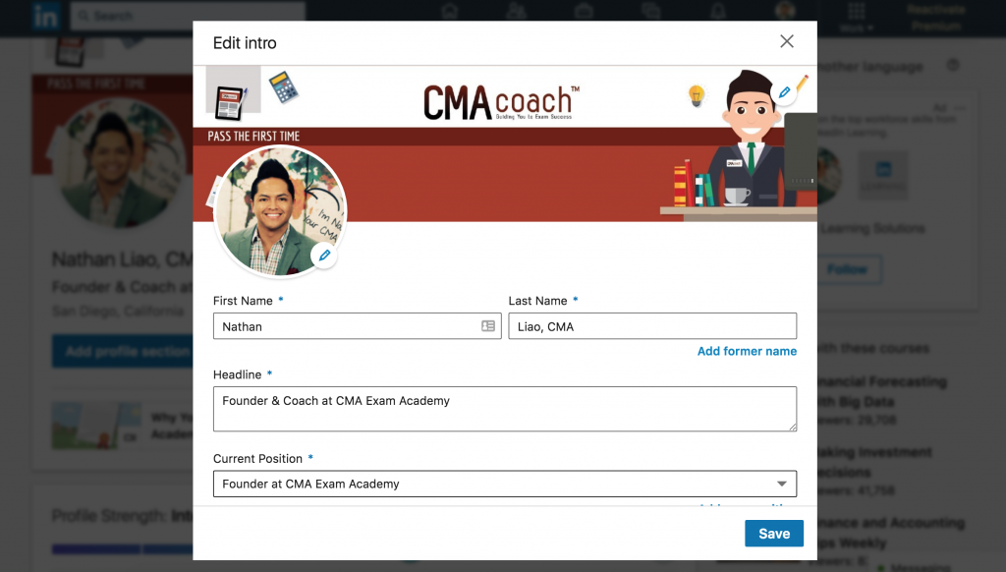Click the contact card icon in First Name field

click(x=488, y=326)
